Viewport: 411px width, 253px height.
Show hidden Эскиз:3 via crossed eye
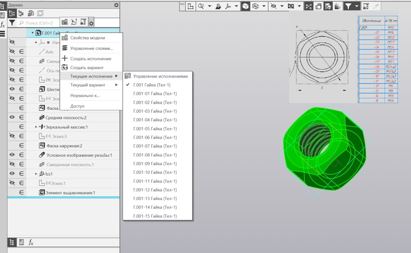12,136
